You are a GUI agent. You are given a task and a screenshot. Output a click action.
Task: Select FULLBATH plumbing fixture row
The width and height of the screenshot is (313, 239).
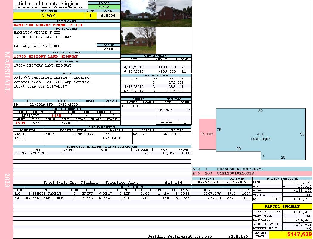(x=139, y=106)
